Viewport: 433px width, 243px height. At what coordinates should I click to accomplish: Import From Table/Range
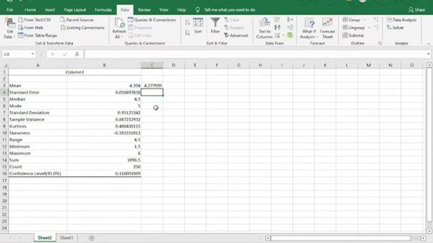point(38,35)
